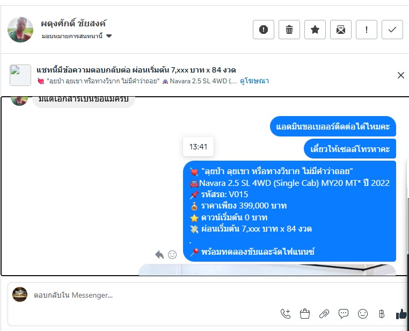
Task: Open saved replies speech bubble icon
Action: (344, 313)
